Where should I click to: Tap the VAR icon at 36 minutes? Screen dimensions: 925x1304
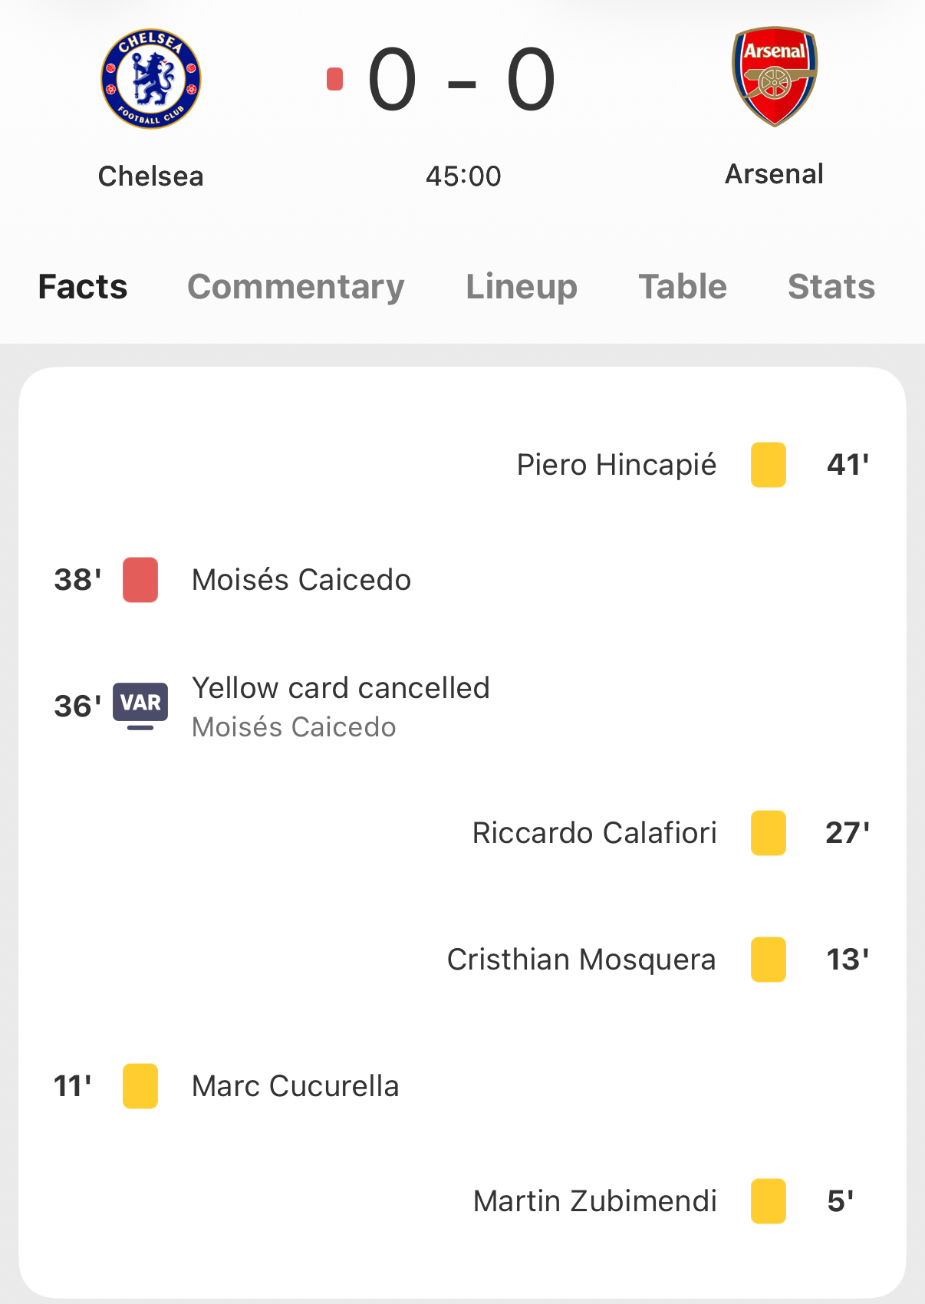pos(140,704)
